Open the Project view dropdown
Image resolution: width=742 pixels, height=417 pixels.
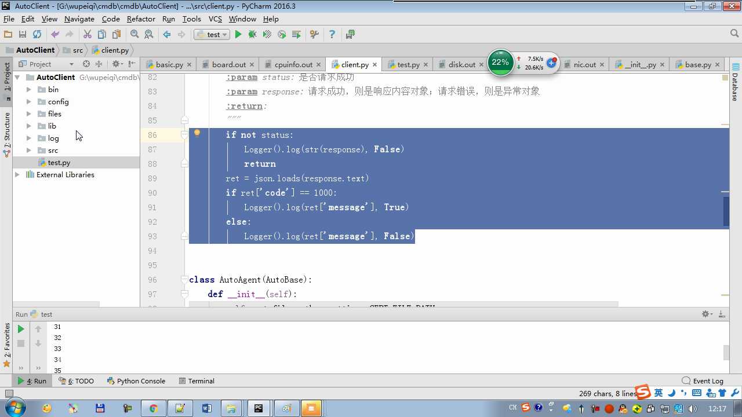click(x=46, y=64)
